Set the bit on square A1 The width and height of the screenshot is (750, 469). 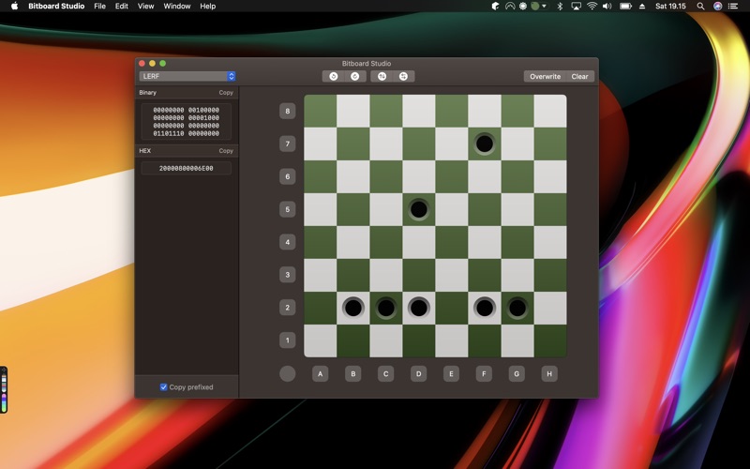point(321,340)
